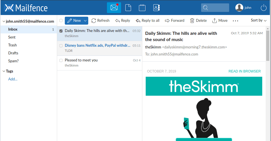Open the Calendar icon in header
This screenshot has width=271, height=141.
pos(142,8)
